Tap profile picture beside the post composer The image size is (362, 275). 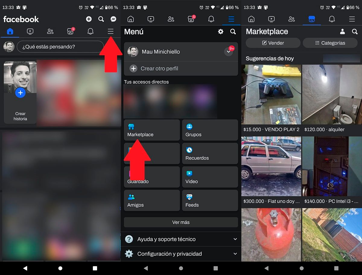click(x=9, y=47)
